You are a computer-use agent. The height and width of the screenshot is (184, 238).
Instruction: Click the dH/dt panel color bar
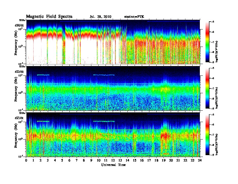point(207,42)
